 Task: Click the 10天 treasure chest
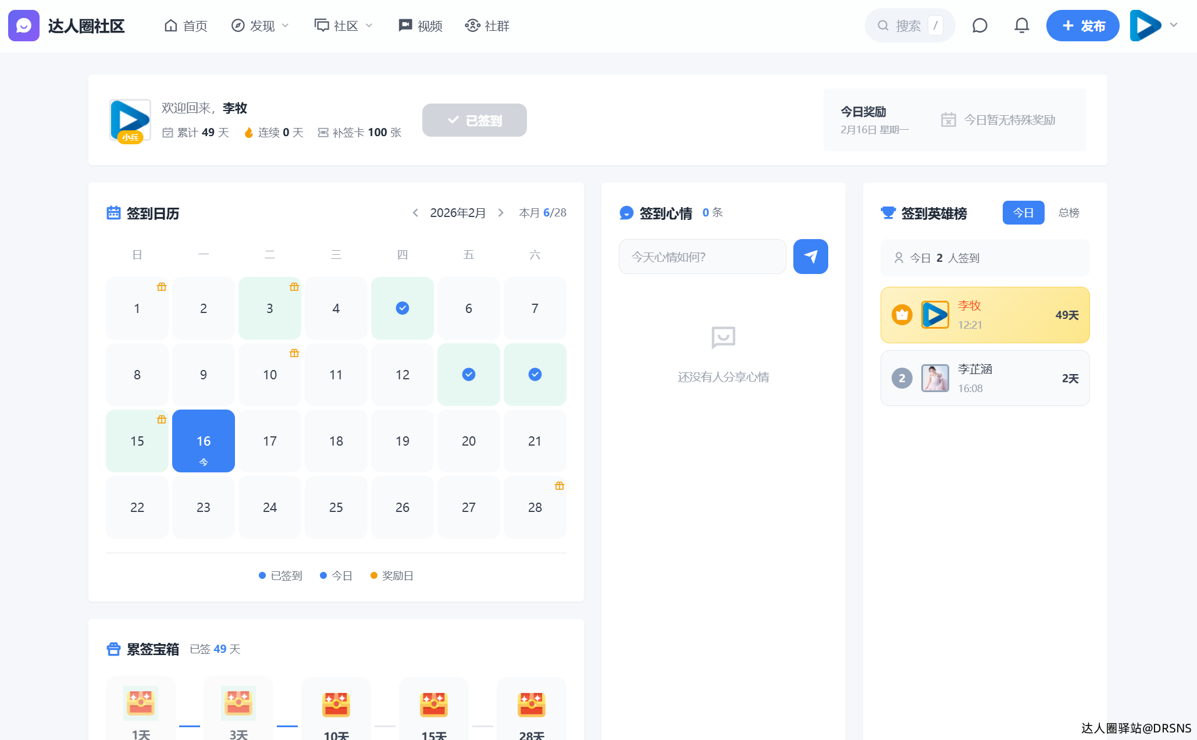[x=336, y=705]
